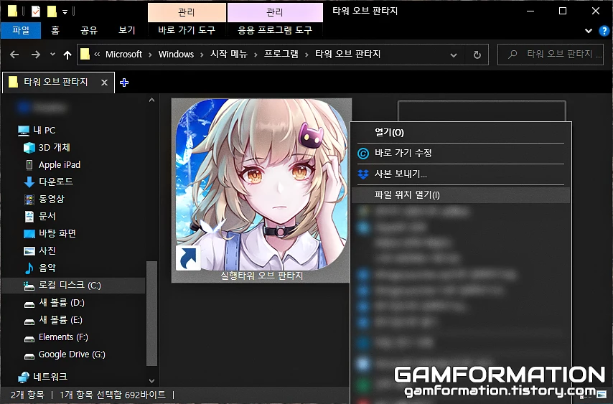This screenshot has width=613, height=404.
Task: Select 새 볼륨 (D:) drive
Action: coord(62,302)
